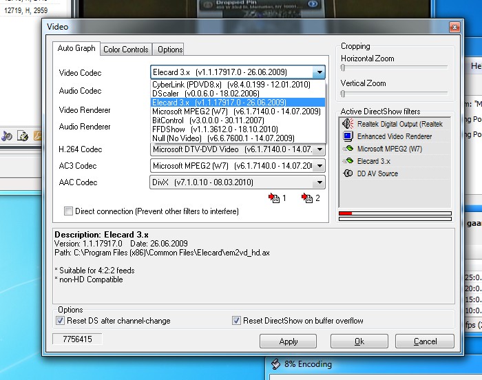Click the Horizontal Zoom slider handle
The image size is (482, 380).
tap(343, 67)
